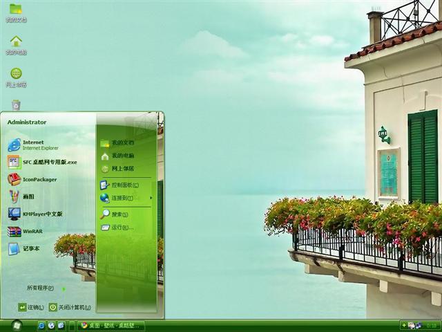The image size is (442, 332).
Task: Click the second quick launch globe icon
Action: tap(51, 326)
